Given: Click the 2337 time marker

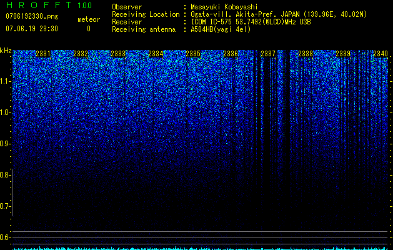Looking at the screenshot, I should click(268, 54).
